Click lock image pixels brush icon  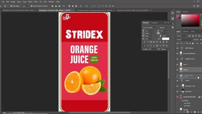click(x=184, y=43)
